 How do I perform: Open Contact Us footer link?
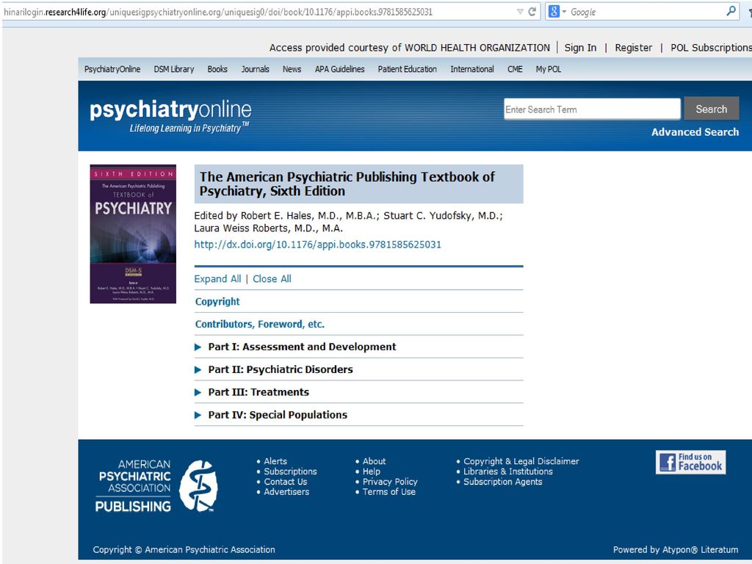286,482
